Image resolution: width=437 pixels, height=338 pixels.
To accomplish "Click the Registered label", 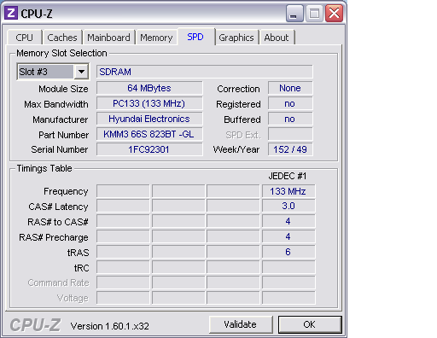I will (x=238, y=104).
